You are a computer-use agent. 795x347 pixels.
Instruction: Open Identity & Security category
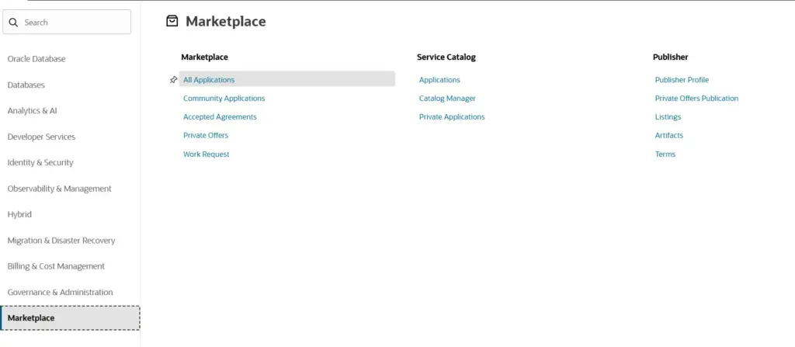point(40,162)
